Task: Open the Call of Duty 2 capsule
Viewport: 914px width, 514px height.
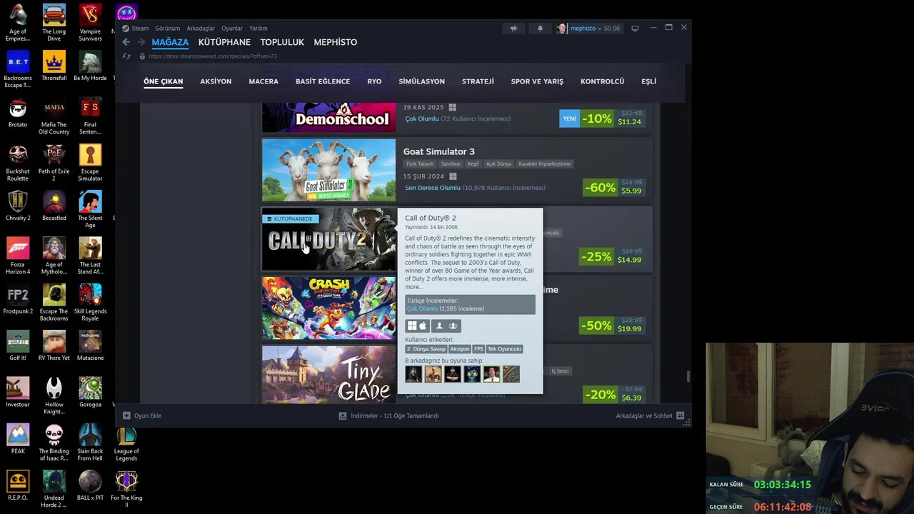Action: point(328,239)
